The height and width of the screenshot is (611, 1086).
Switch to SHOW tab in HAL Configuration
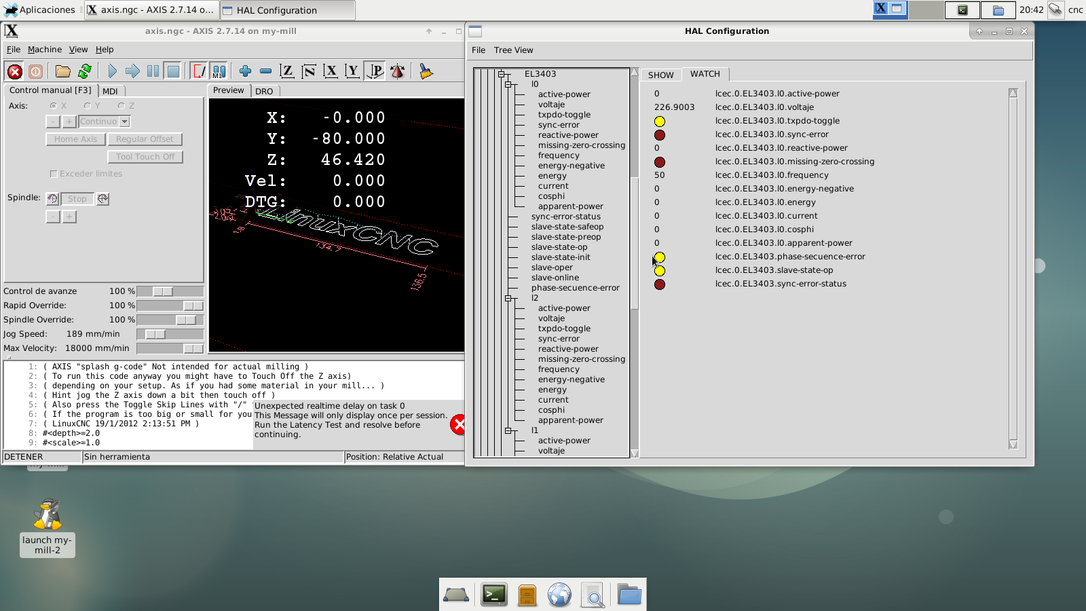(x=660, y=75)
